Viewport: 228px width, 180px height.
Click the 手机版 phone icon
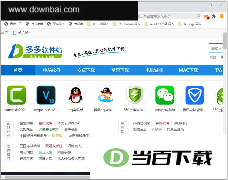pos(15,33)
